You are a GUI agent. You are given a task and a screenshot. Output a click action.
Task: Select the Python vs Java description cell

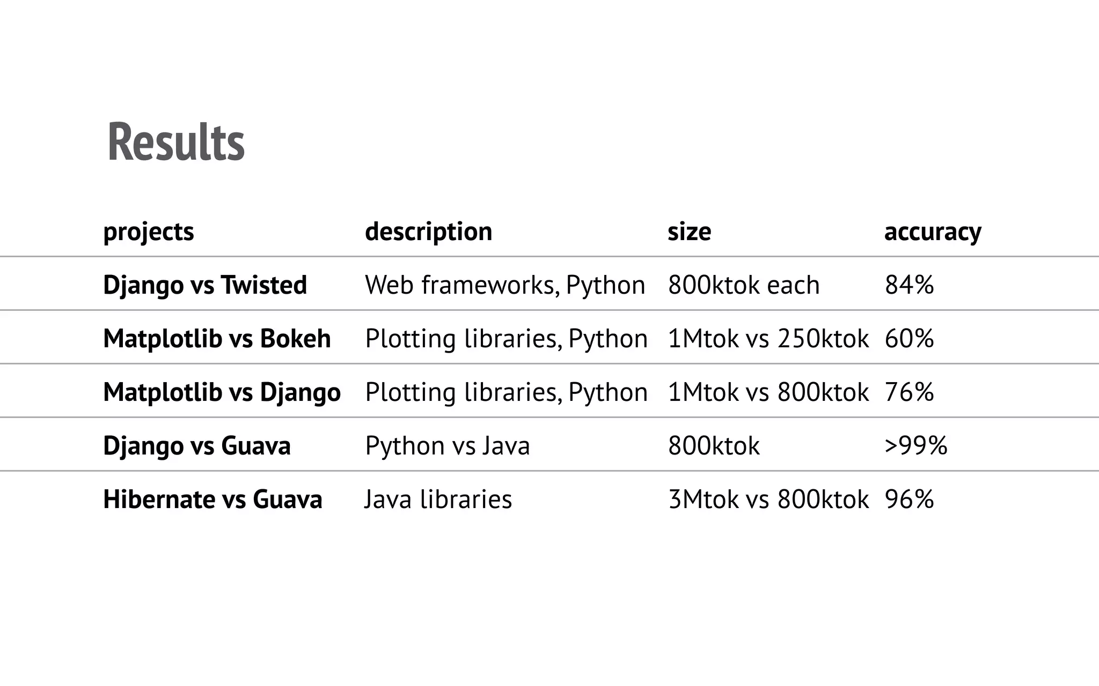point(448,445)
